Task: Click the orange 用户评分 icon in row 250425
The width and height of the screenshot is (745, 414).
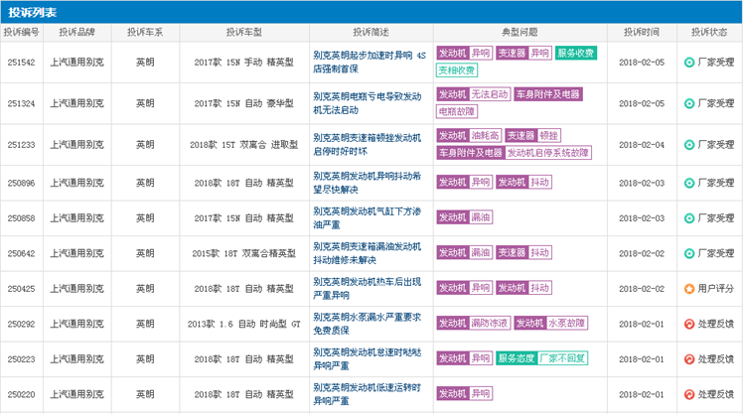Action: [689, 289]
